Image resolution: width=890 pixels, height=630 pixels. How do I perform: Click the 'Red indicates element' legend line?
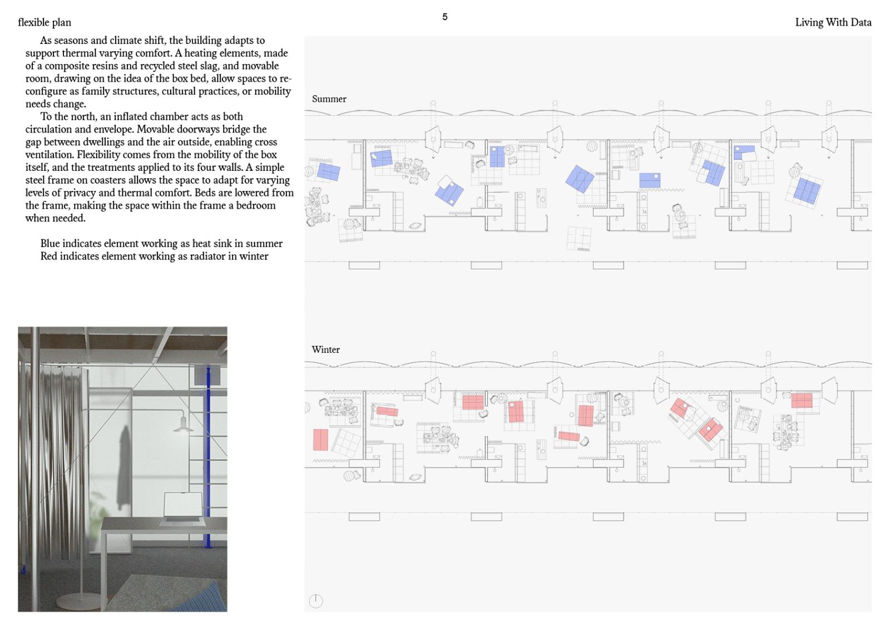[154, 257]
